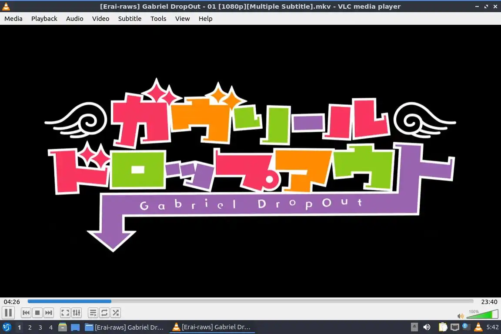Open the Video menu

100,19
